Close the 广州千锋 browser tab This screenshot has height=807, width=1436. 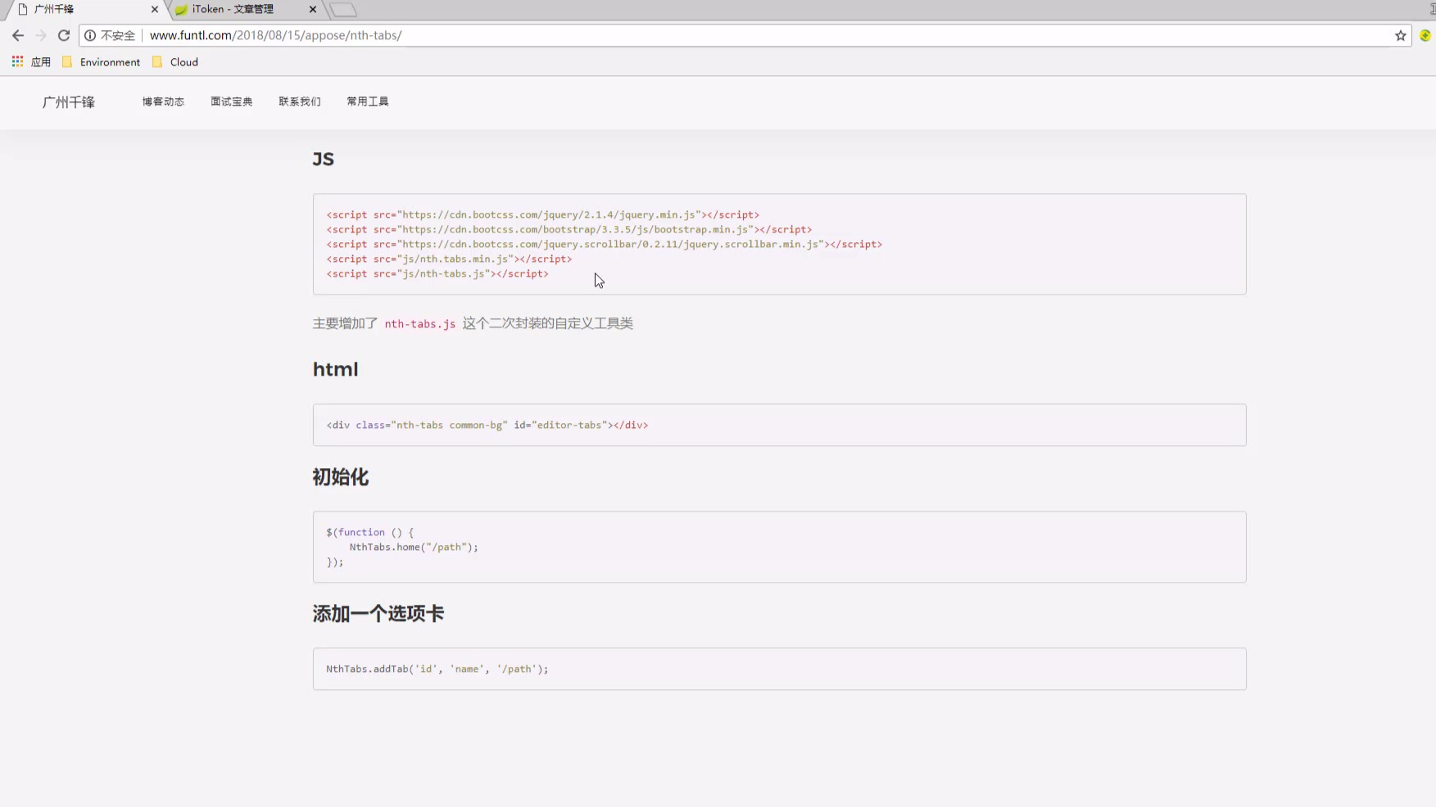click(154, 9)
